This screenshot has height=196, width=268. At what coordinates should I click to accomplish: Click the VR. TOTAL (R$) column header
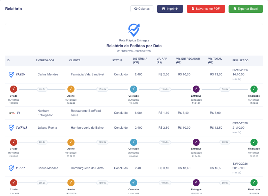215,60
